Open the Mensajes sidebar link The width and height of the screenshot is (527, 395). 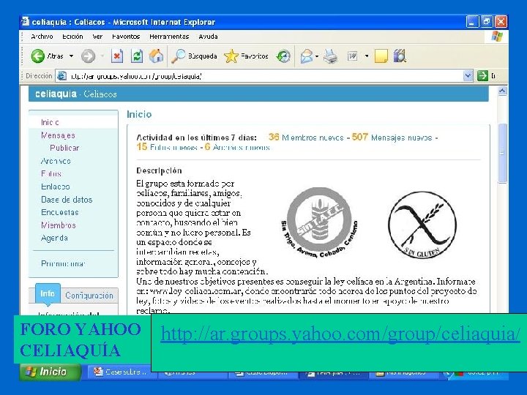pos(58,135)
